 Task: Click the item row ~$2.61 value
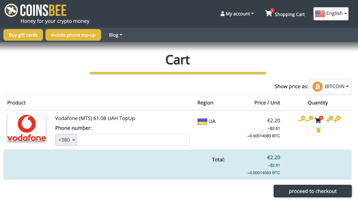point(274,128)
